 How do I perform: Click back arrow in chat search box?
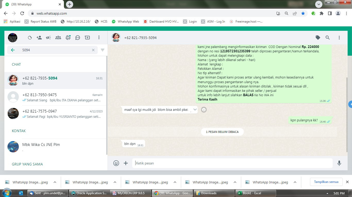(13, 50)
